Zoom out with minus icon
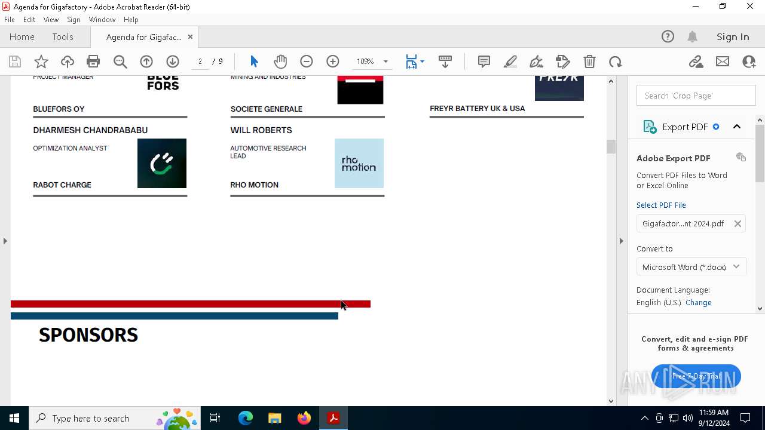The height and width of the screenshot is (430, 765). pos(307,62)
